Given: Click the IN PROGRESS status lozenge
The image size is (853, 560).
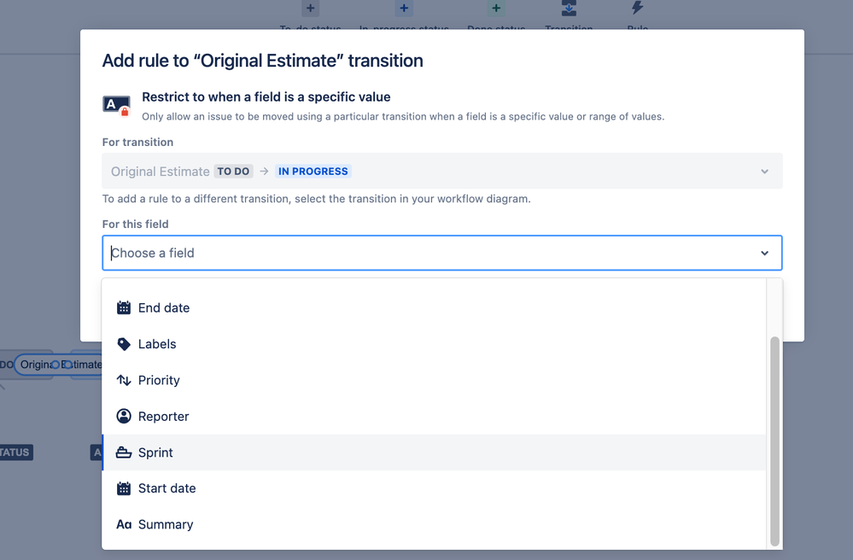Looking at the screenshot, I should coord(313,172).
